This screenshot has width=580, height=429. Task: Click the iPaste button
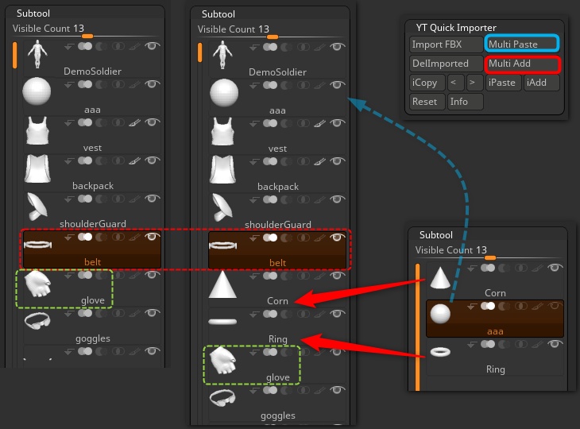tap(503, 83)
